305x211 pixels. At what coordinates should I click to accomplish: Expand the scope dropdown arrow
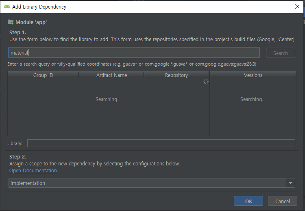coord(291,183)
